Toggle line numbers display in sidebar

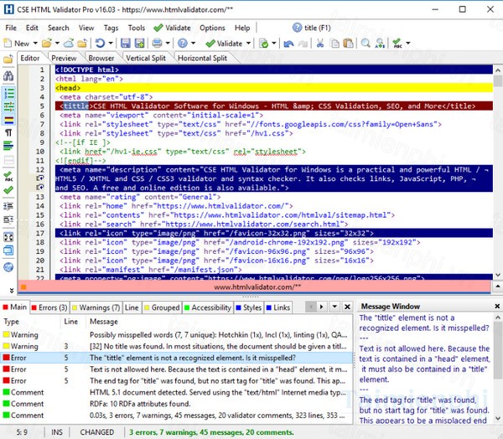[8, 93]
